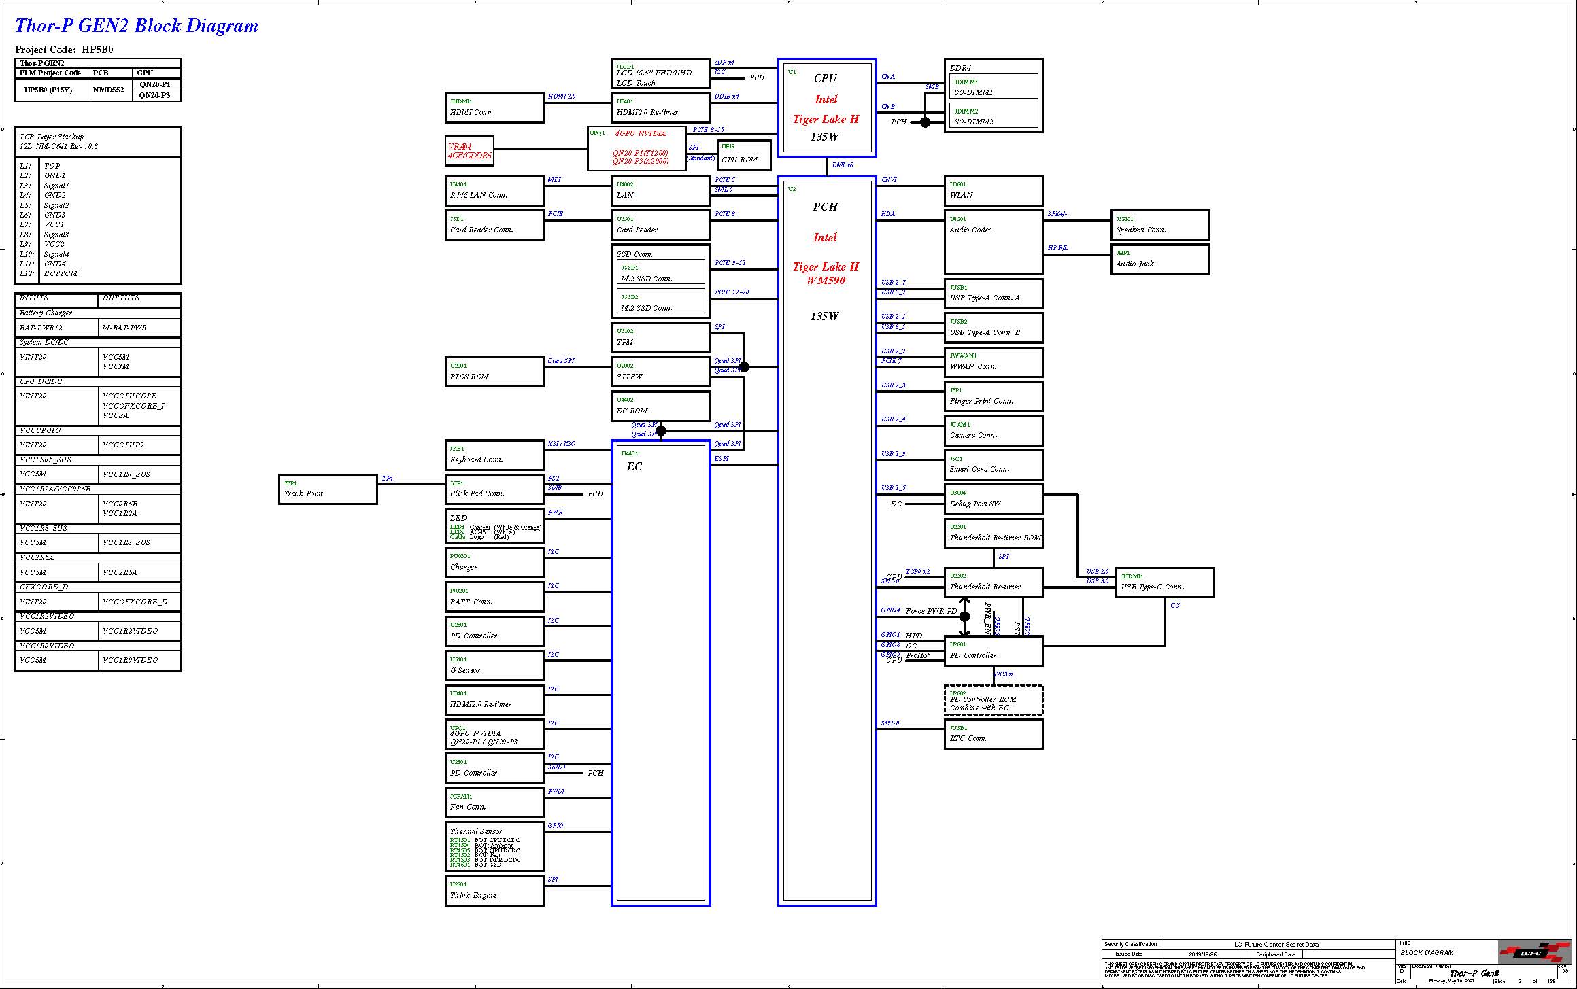The width and height of the screenshot is (1577, 989).
Task: Select the CPU Intel Tiger Lake H block
Action: click(826, 107)
